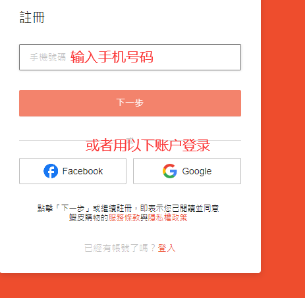Sign up using the Facebook text label

click(82, 171)
